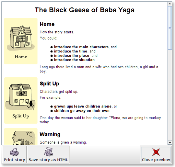175x167 pixels.
Task: Click the scrollbar up arrow
Action: point(170,4)
